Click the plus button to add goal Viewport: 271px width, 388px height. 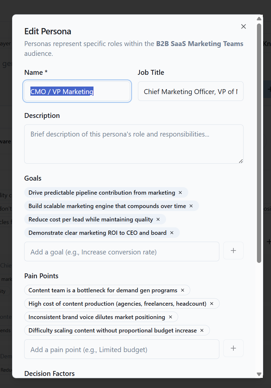pos(233,251)
